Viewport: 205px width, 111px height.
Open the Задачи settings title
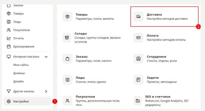(x=153, y=78)
